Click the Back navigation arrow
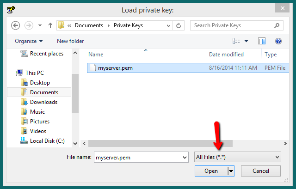Screen dimensions: 296x189 16,25
